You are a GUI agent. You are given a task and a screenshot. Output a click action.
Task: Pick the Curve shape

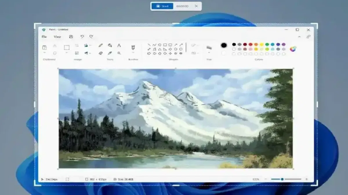154,45
